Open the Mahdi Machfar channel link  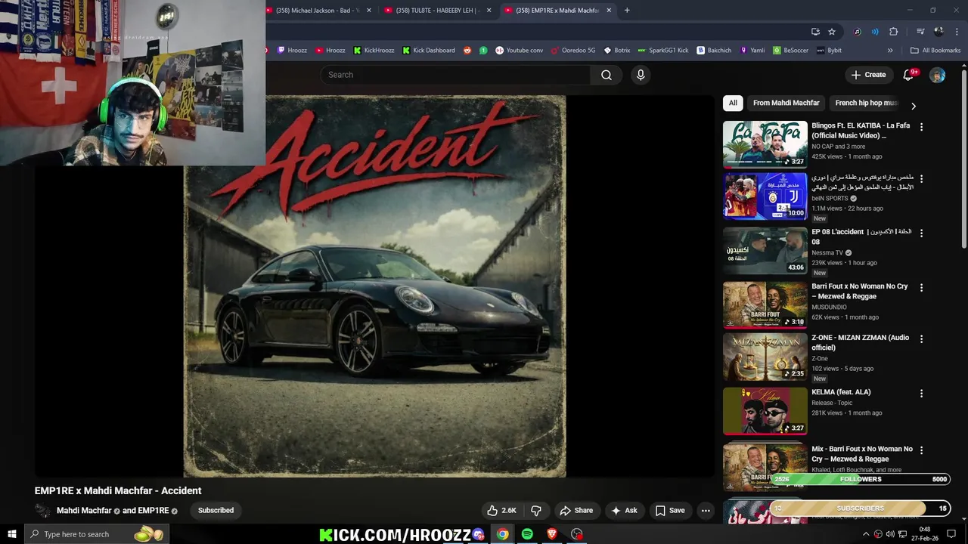coord(84,511)
